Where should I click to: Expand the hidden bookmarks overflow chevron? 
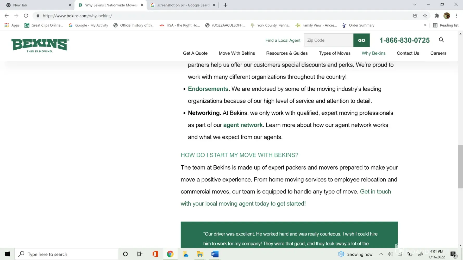tap(425, 25)
